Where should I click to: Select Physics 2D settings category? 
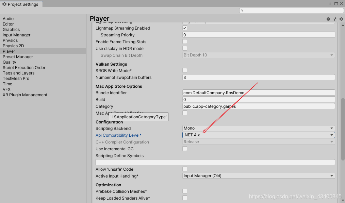13,46
